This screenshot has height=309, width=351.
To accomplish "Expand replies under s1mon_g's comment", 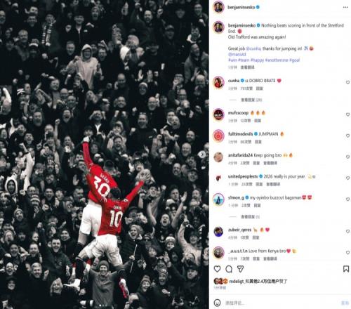I will (x=251, y=217).
